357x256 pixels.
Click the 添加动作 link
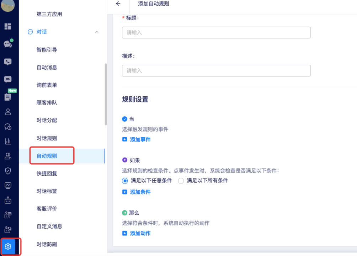click(x=140, y=233)
